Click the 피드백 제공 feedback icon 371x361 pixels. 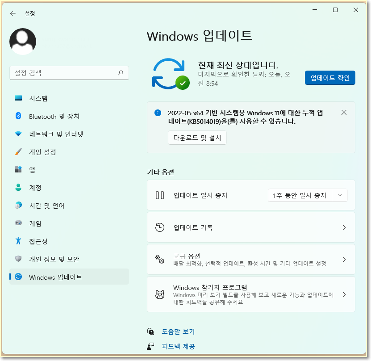click(x=150, y=346)
